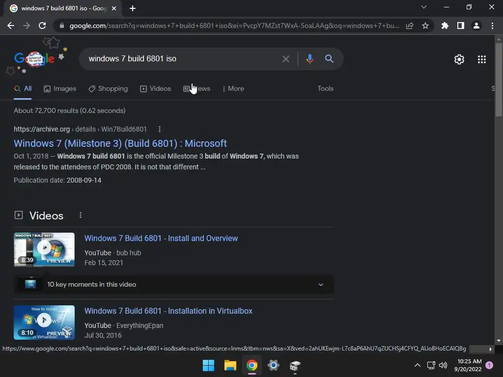Open Chrome three-dot menu
Screen dimensions: 503x377
tap(492, 26)
